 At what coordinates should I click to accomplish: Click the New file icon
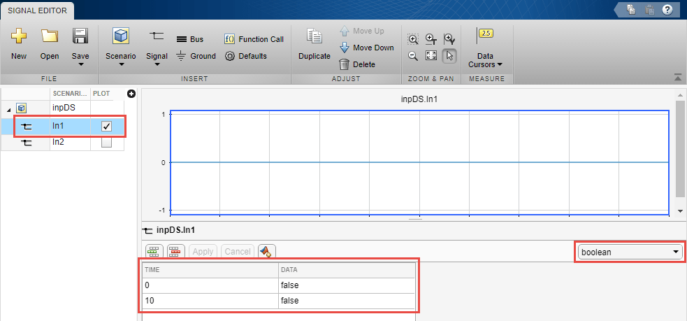pos(19,36)
